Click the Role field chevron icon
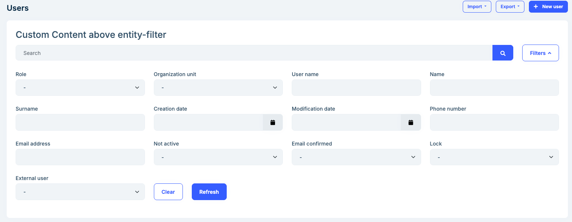 tap(138, 87)
